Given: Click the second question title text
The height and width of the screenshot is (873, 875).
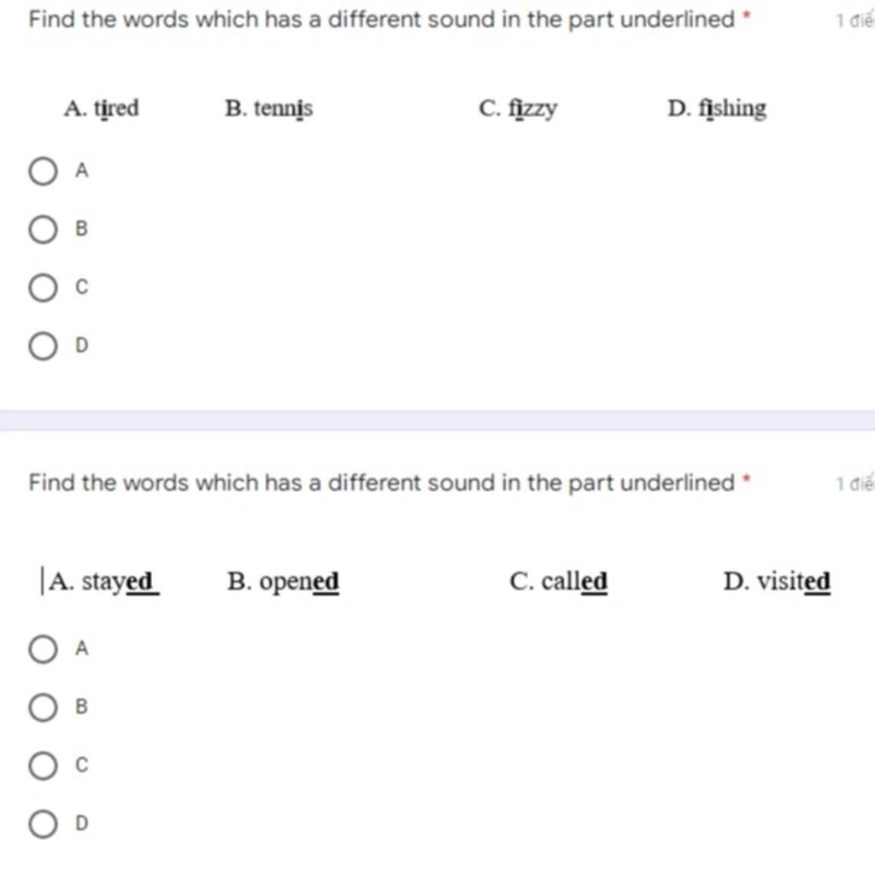Looking at the screenshot, I should [382, 483].
